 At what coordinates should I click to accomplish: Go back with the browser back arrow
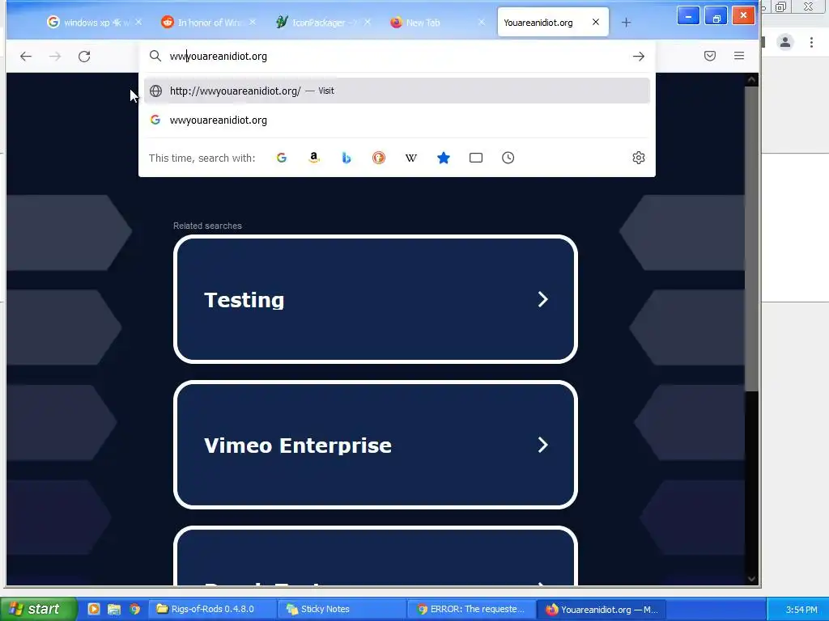25,56
